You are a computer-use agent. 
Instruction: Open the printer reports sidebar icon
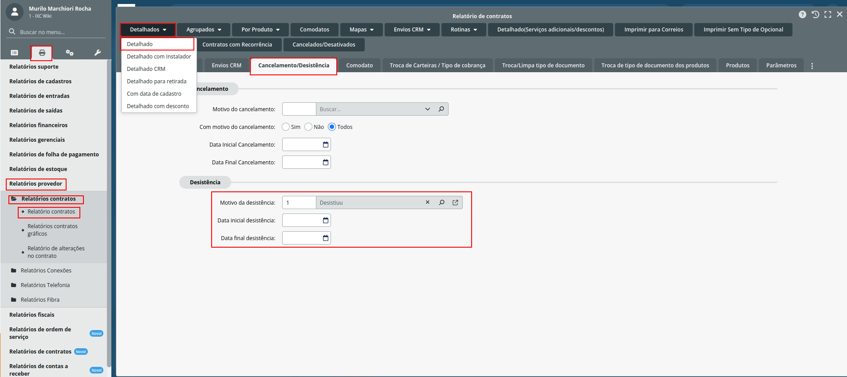(42, 53)
